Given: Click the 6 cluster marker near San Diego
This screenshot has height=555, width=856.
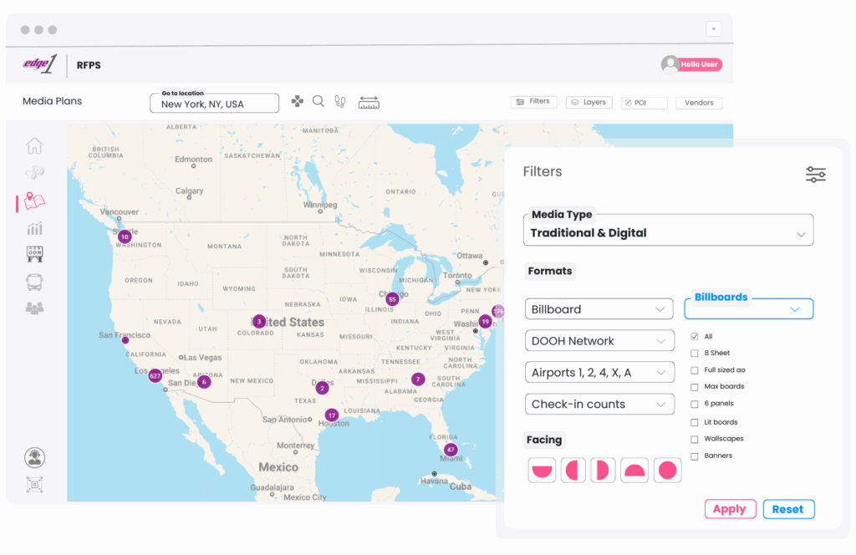Looking at the screenshot, I should tap(204, 381).
